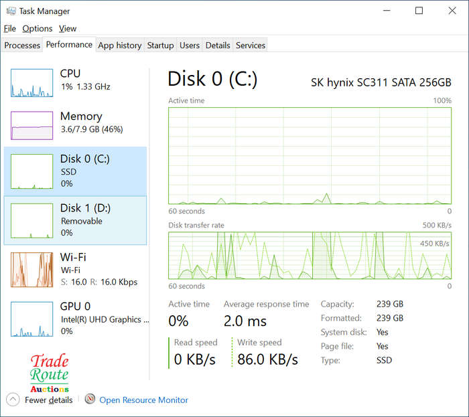The image size is (469, 417).
Task: Open the Options menu
Action: 38,29
